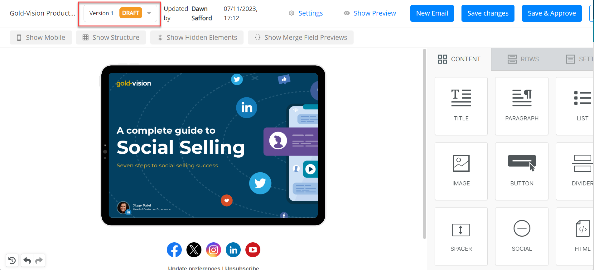The image size is (594, 270).
Task: Add an HTML content block
Action: coord(575,236)
